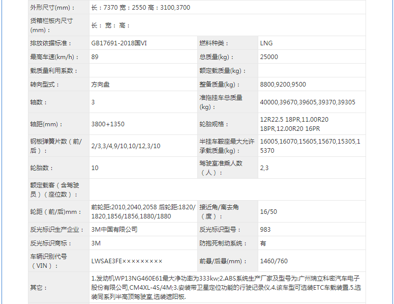Select fuel type value LNG
This screenshot has width=394, height=304.
click(x=266, y=43)
